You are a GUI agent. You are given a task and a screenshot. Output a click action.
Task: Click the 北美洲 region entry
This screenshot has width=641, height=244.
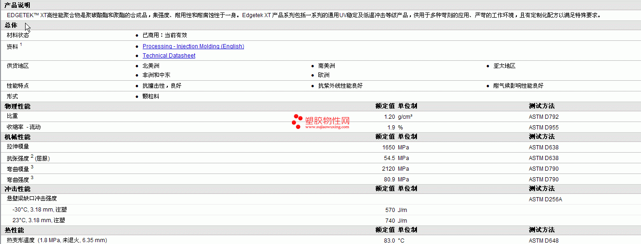coord(151,66)
